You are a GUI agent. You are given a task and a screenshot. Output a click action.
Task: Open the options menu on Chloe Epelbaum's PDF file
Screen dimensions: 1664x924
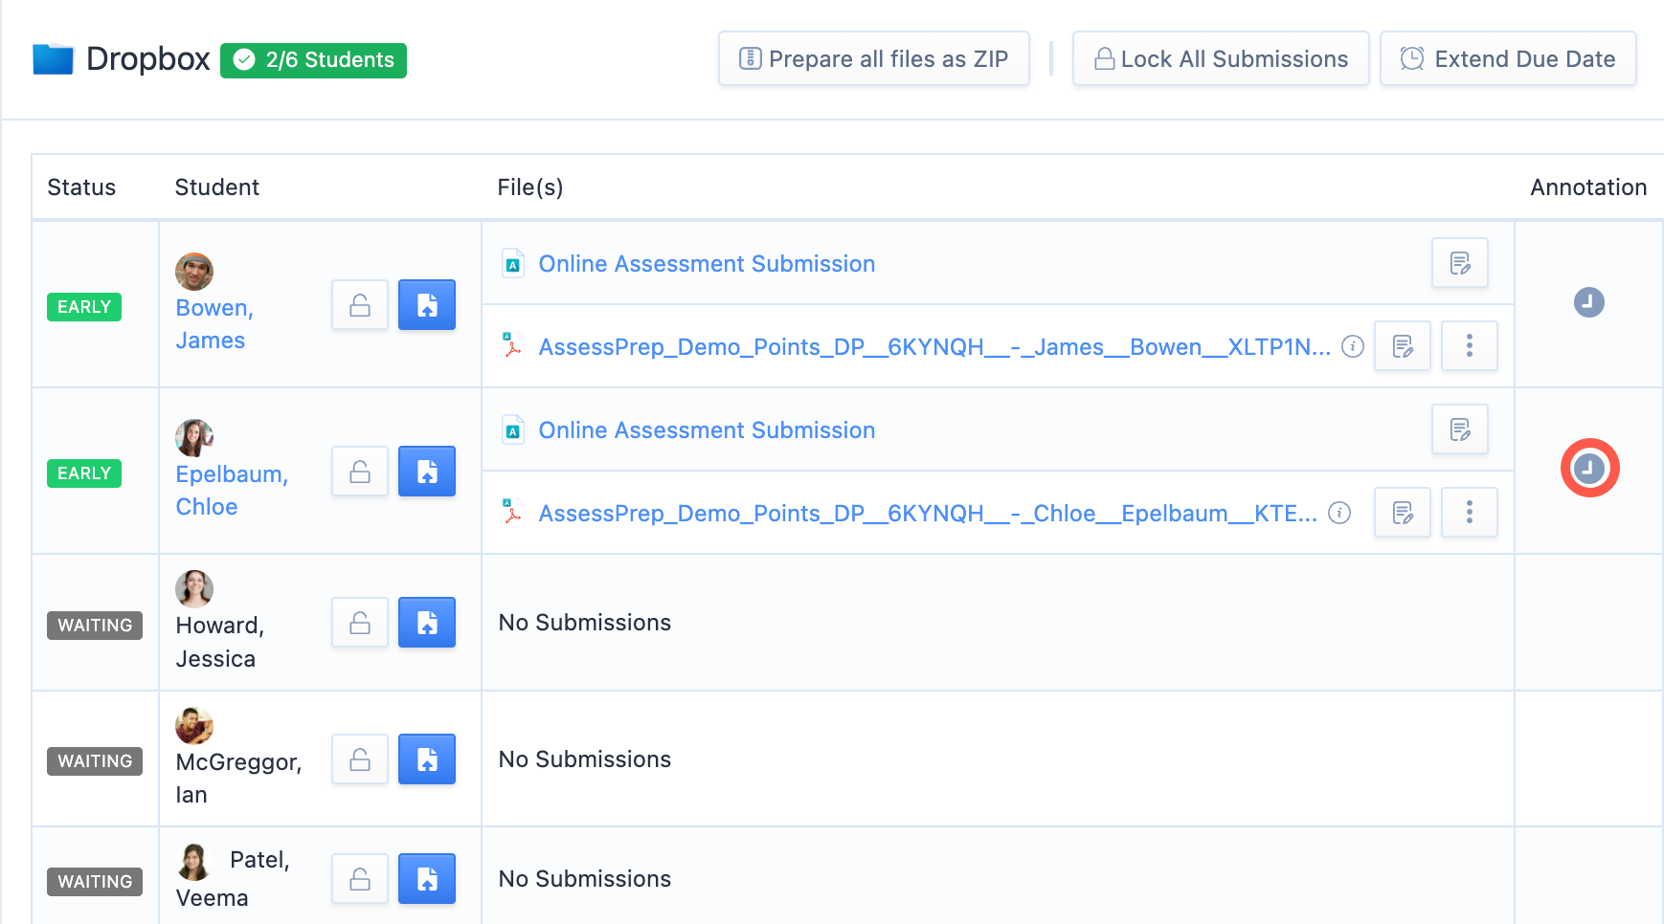click(1469, 513)
